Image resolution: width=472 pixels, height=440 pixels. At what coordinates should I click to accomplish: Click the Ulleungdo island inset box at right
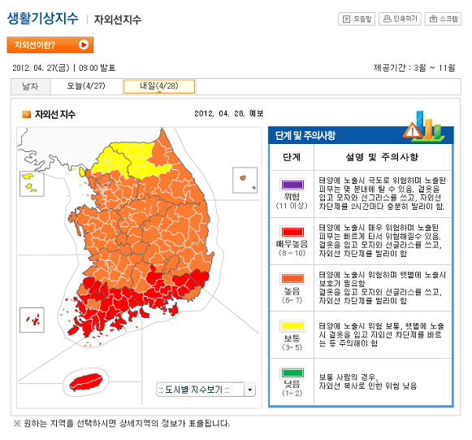point(245,181)
